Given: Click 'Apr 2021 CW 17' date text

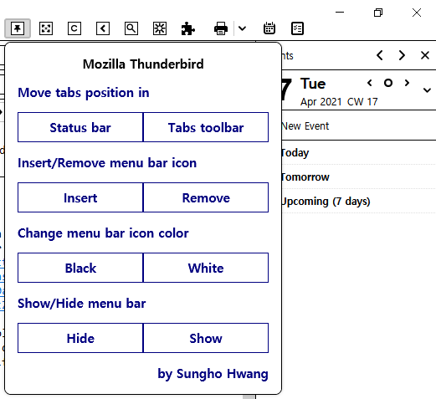Looking at the screenshot, I should [339, 102].
